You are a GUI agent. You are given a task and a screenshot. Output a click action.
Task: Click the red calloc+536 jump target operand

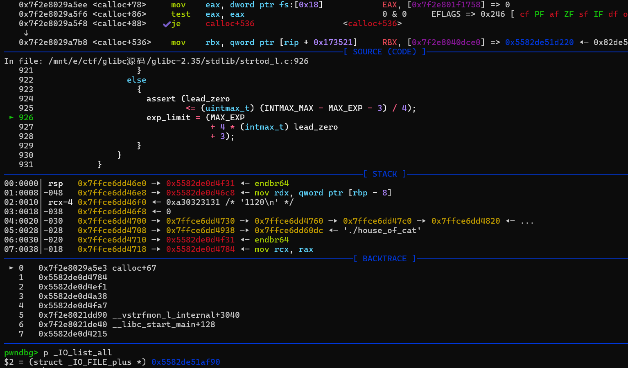click(x=230, y=24)
